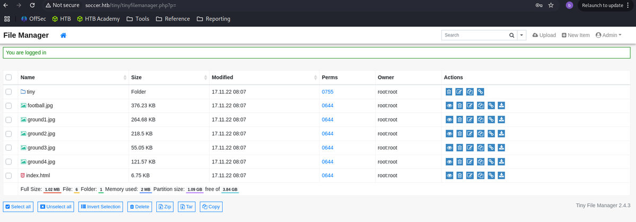Check the ground3.jpg checkbox
This screenshot has height=222, width=636.
coord(8,147)
